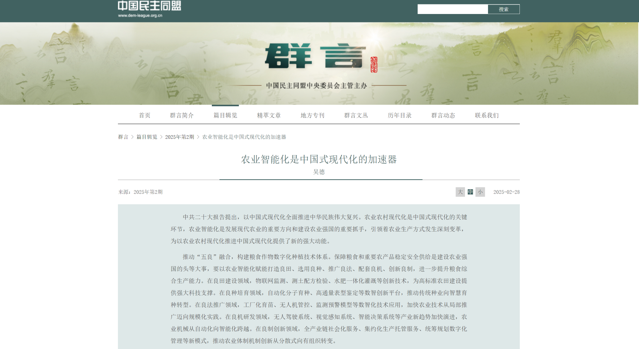Select medium font size 中

[470, 192]
